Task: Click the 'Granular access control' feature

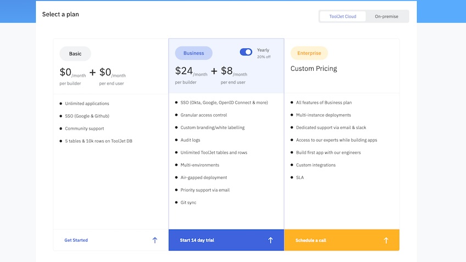Action: [x=203, y=115]
